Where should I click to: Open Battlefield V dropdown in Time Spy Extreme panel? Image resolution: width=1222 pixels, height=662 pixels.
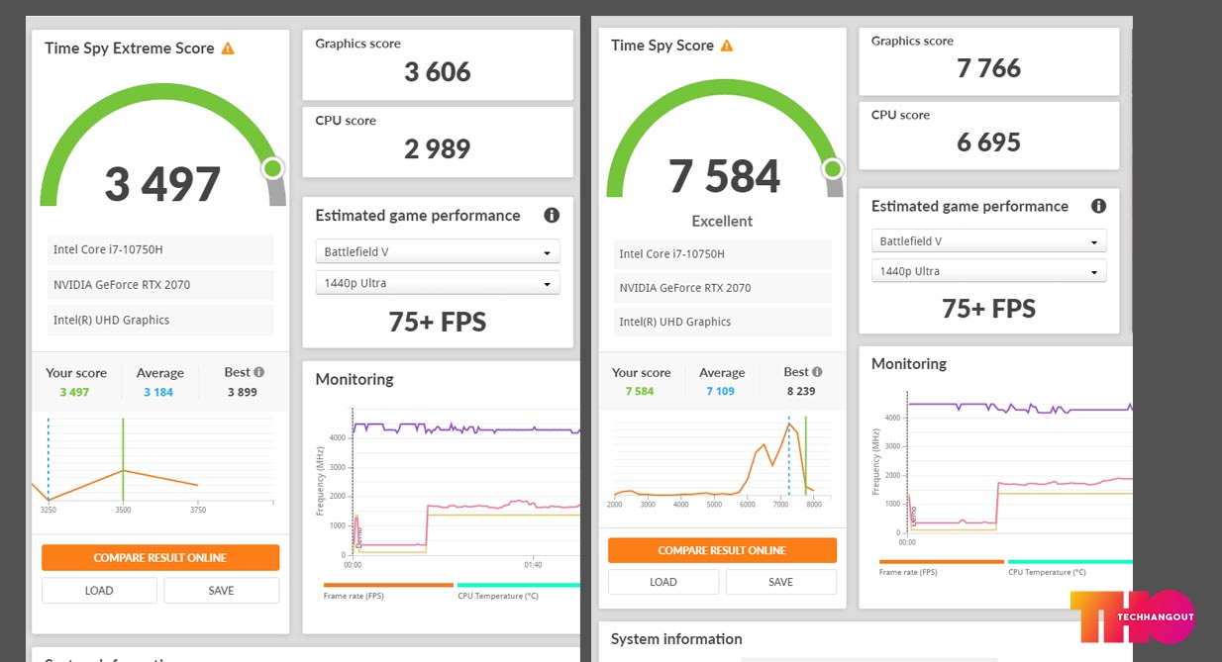point(438,252)
